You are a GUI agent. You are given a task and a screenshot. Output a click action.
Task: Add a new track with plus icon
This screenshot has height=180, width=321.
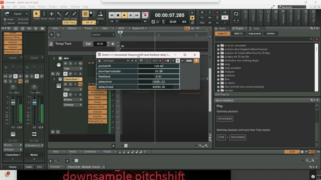coord(51,35)
